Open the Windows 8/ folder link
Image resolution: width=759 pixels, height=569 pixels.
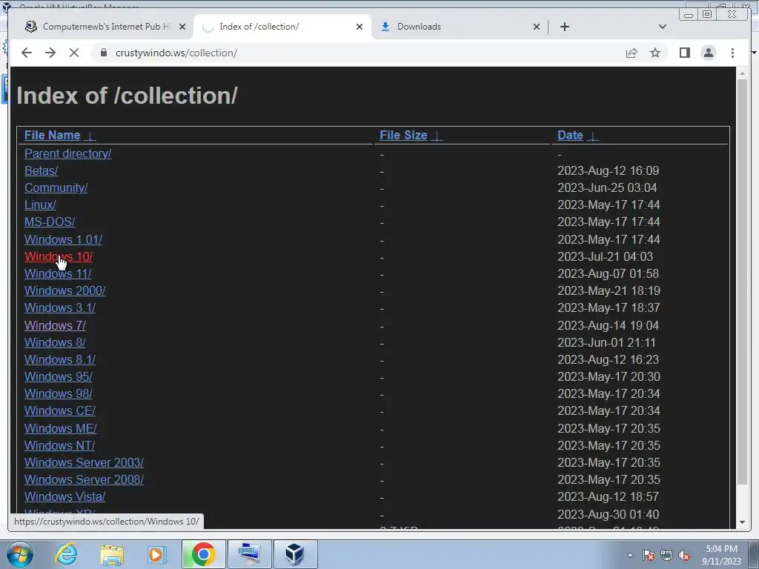pyautogui.click(x=55, y=342)
